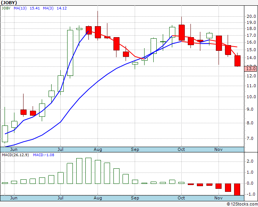Click the highlighted 13.0 current price tag

250,69
